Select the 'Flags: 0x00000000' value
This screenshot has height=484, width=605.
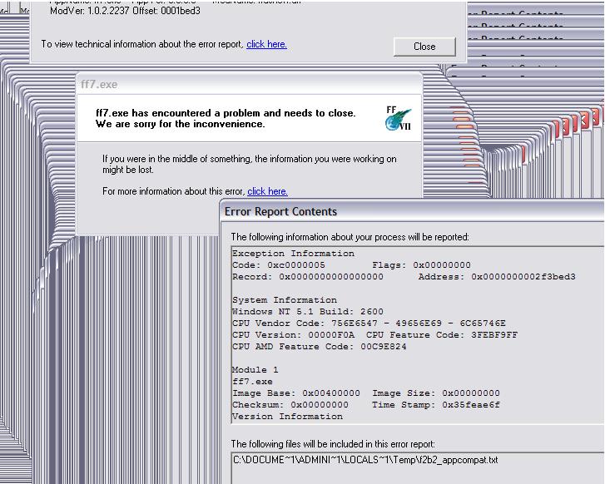421,265
